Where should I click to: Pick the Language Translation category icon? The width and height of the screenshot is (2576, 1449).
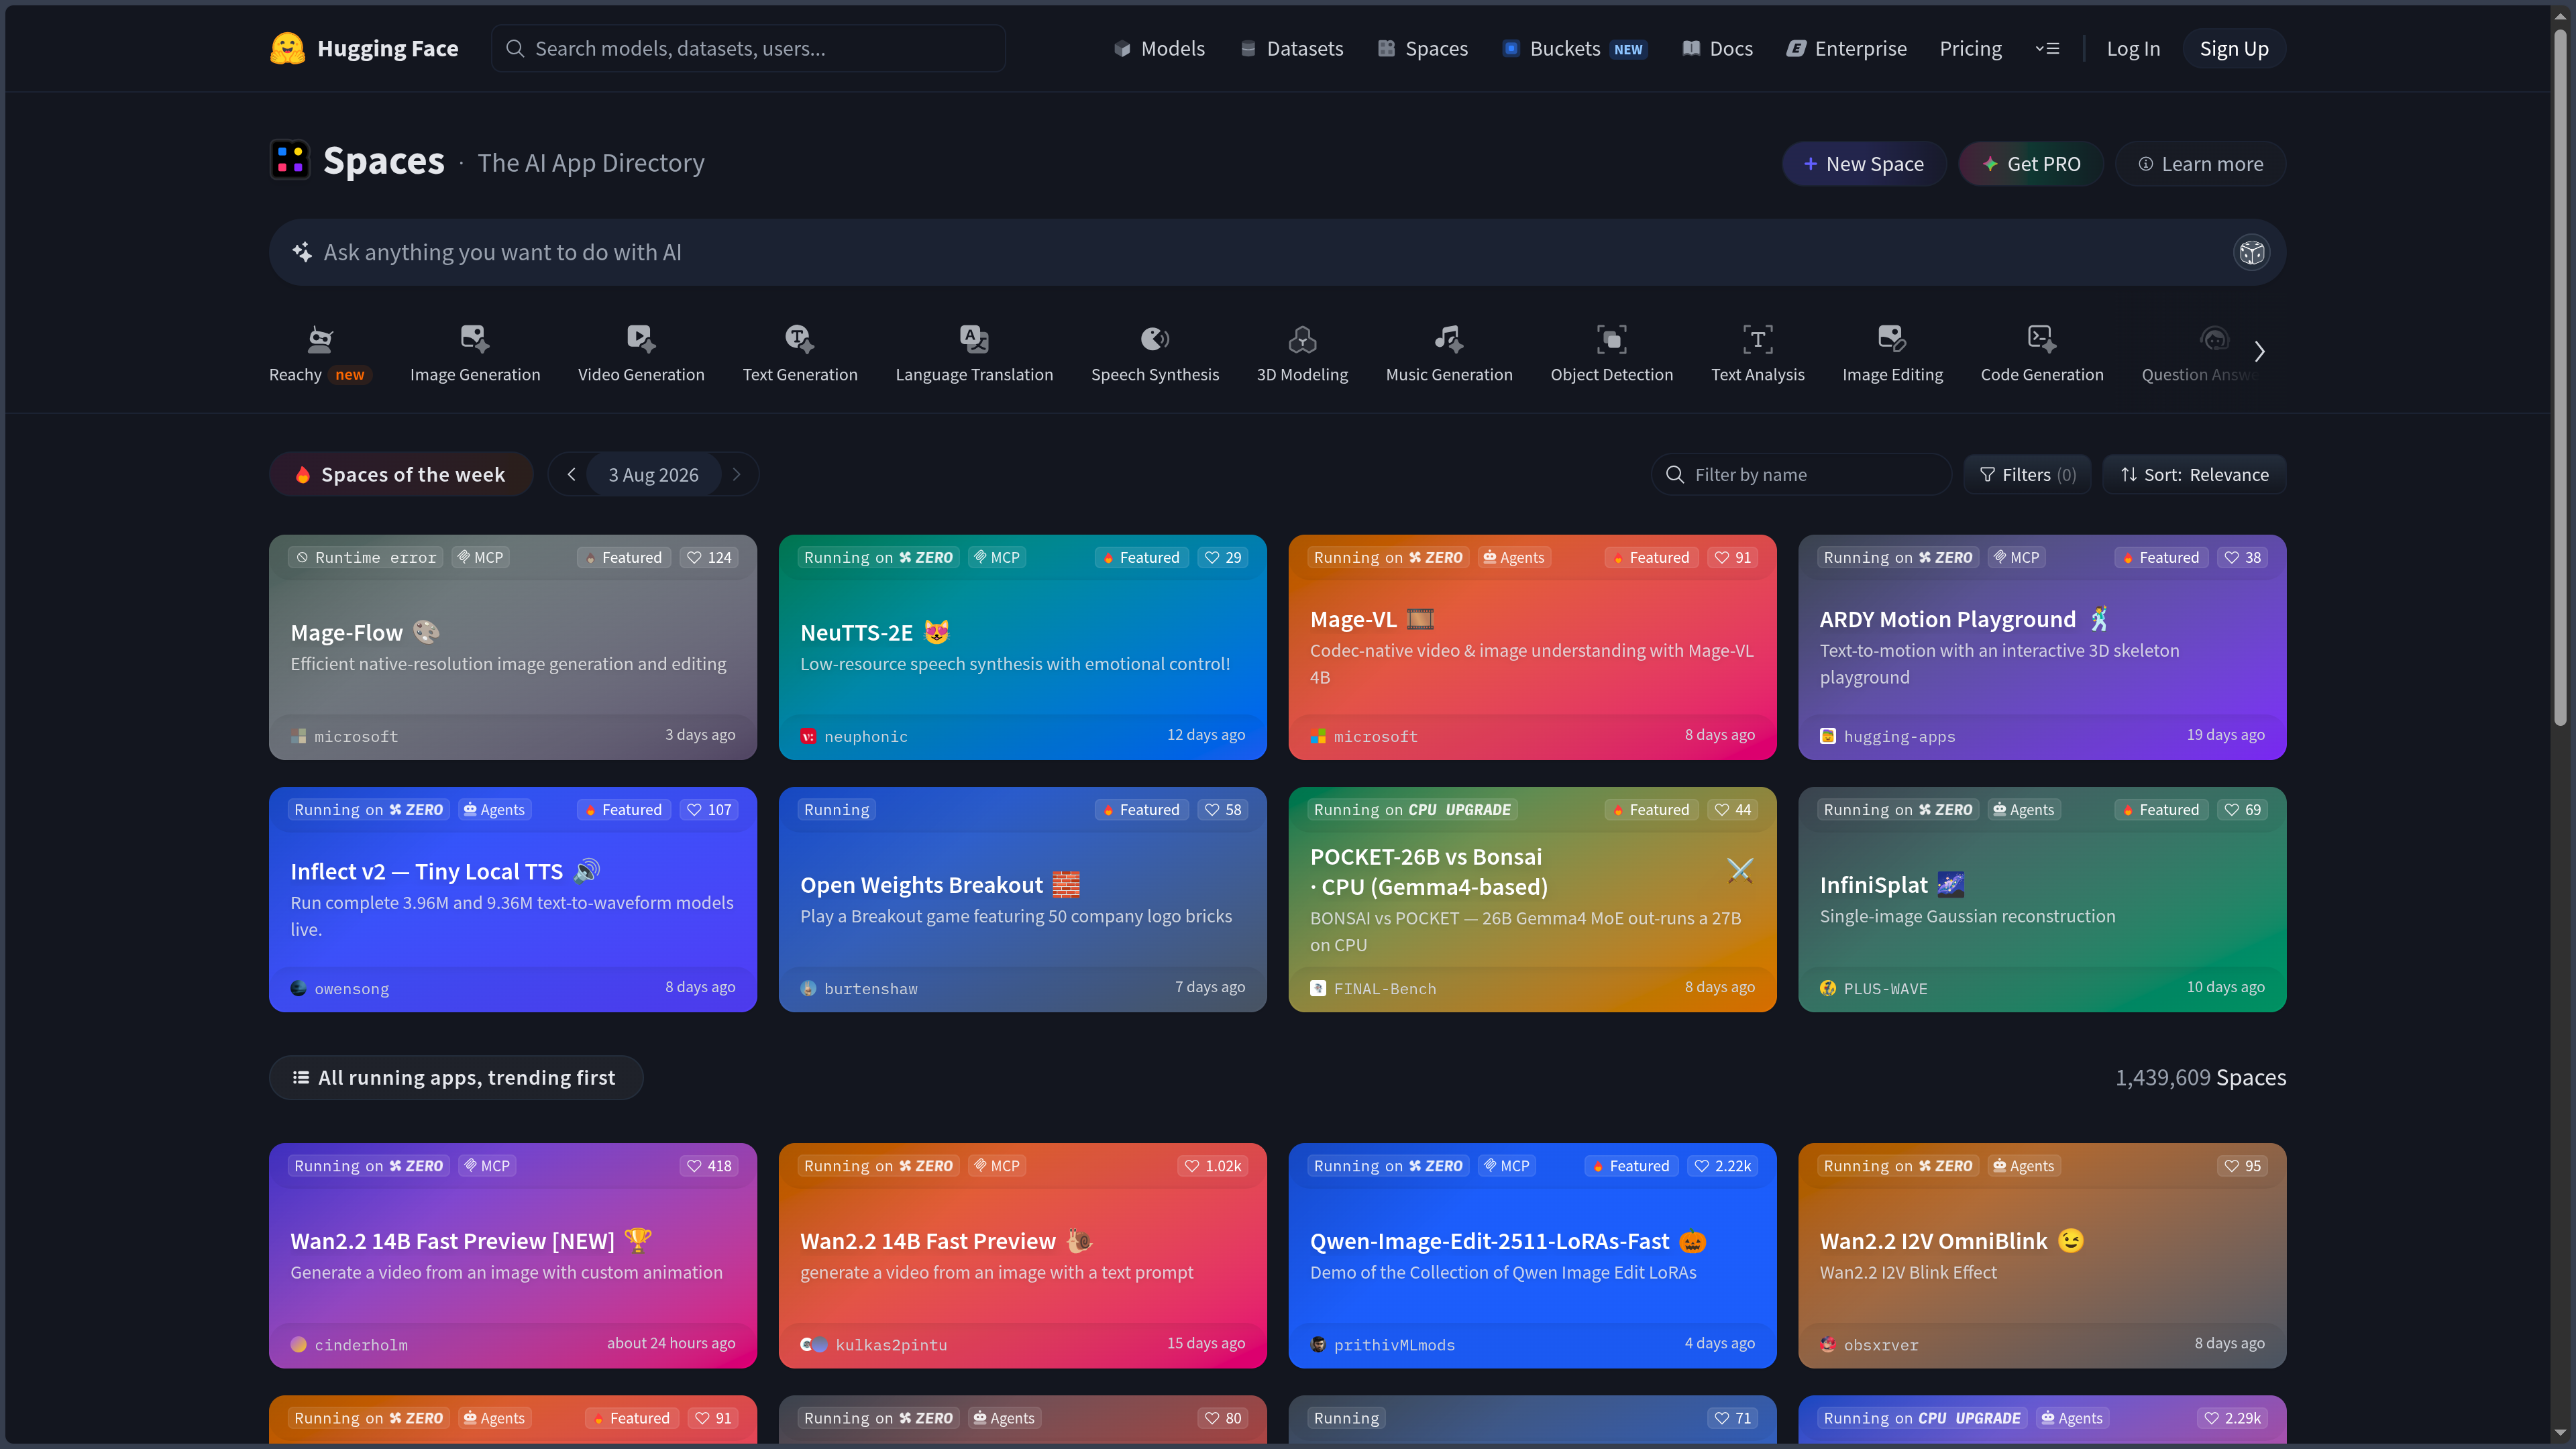974,339
